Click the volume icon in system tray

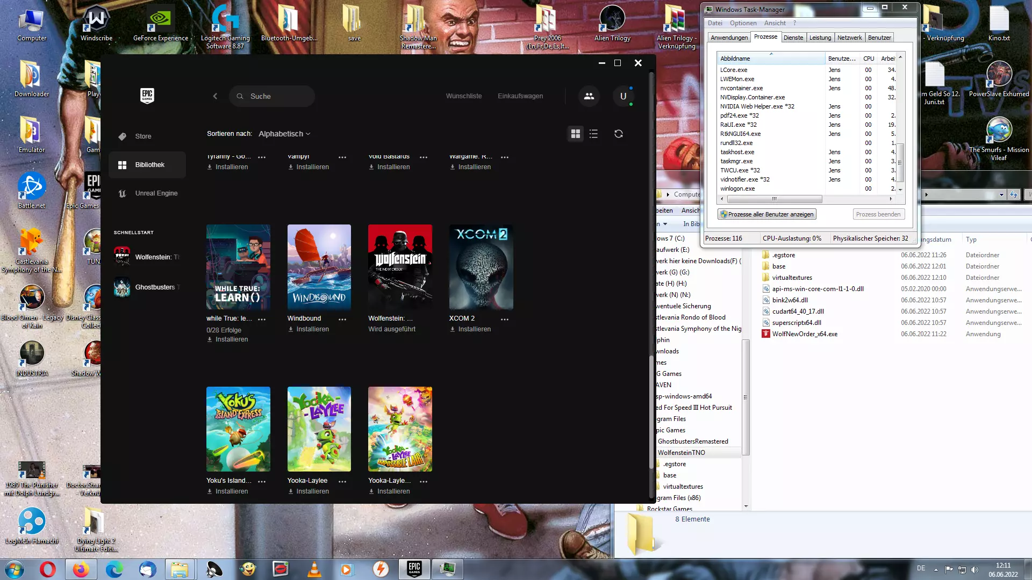[x=975, y=570]
